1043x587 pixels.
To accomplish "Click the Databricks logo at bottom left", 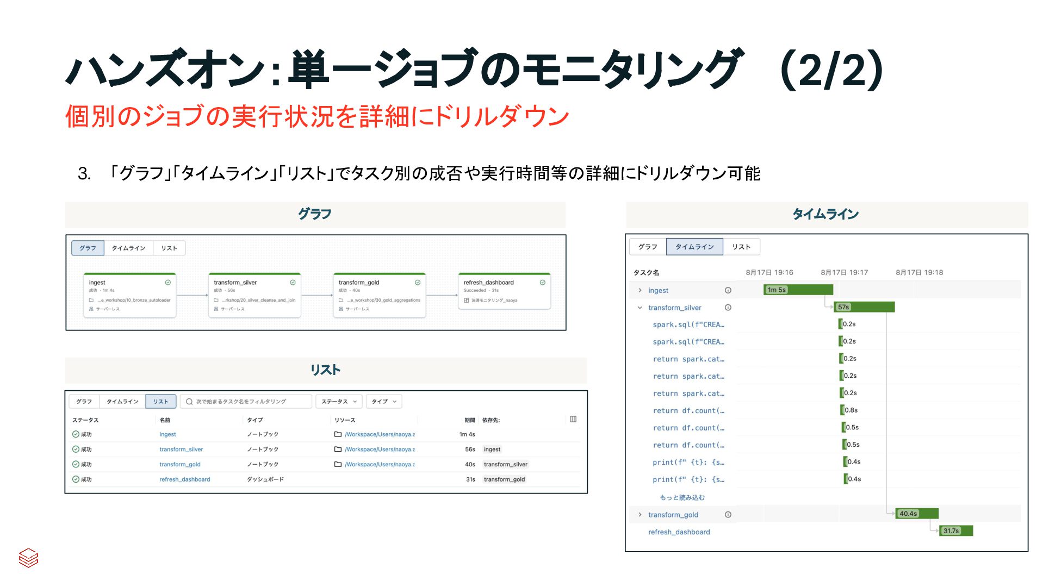I will tap(28, 558).
